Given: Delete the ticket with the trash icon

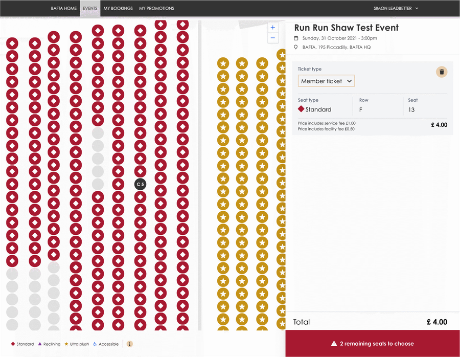Looking at the screenshot, I should click(442, 72).
